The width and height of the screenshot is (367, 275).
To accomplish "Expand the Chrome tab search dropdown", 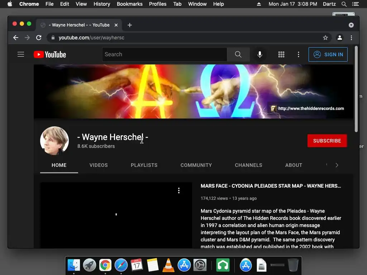I will click(x=351, y=25).
